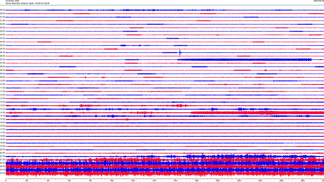Click the 13:30 time label
This screenshot has width=324, height=182.
2,105
